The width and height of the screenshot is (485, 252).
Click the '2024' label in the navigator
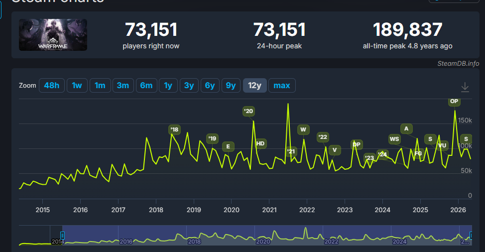[399, 242]
